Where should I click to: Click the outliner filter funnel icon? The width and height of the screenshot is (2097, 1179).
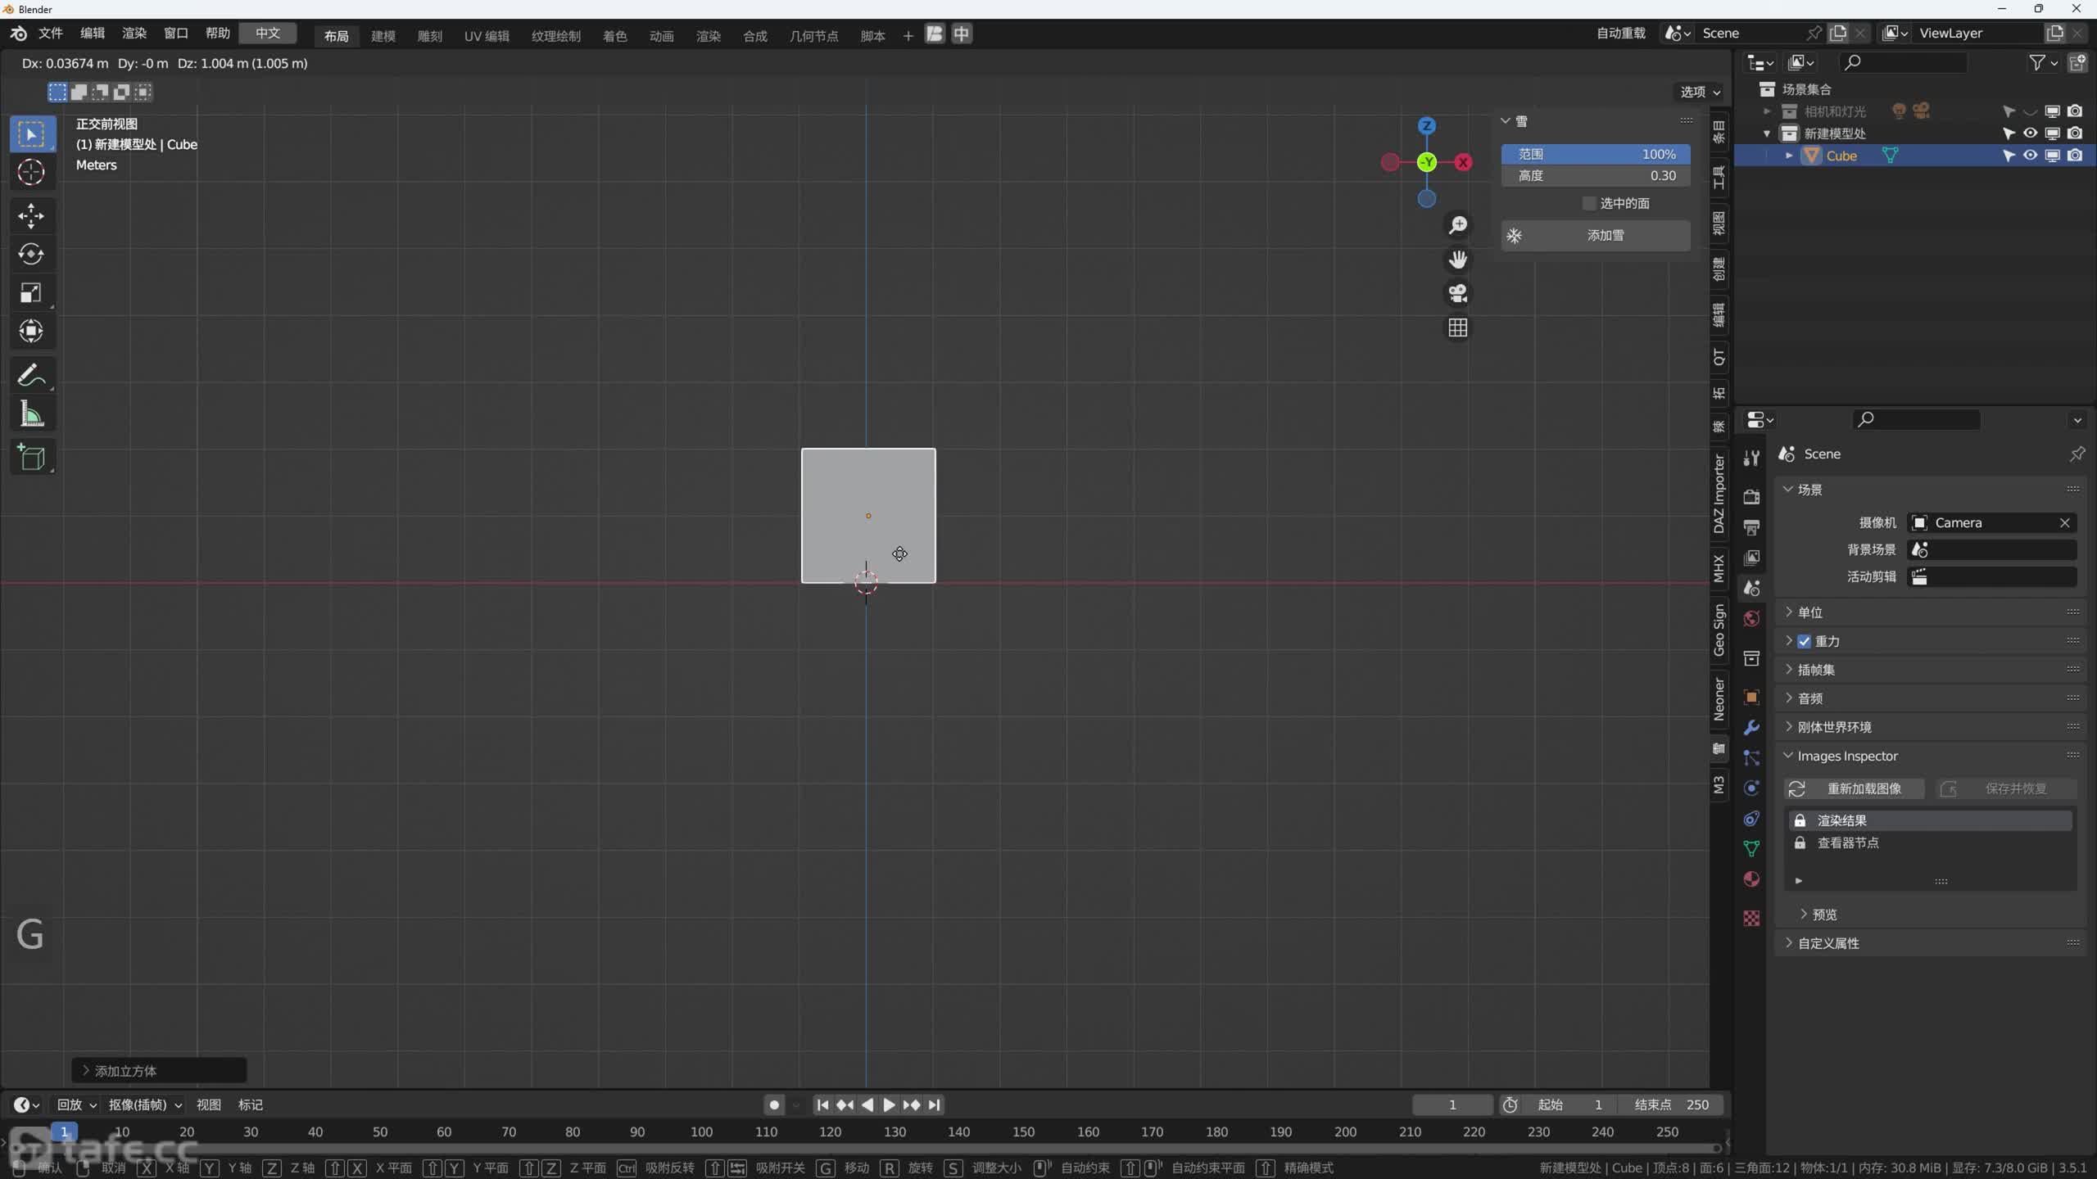pyautogui.click(x=2037, y=62)
